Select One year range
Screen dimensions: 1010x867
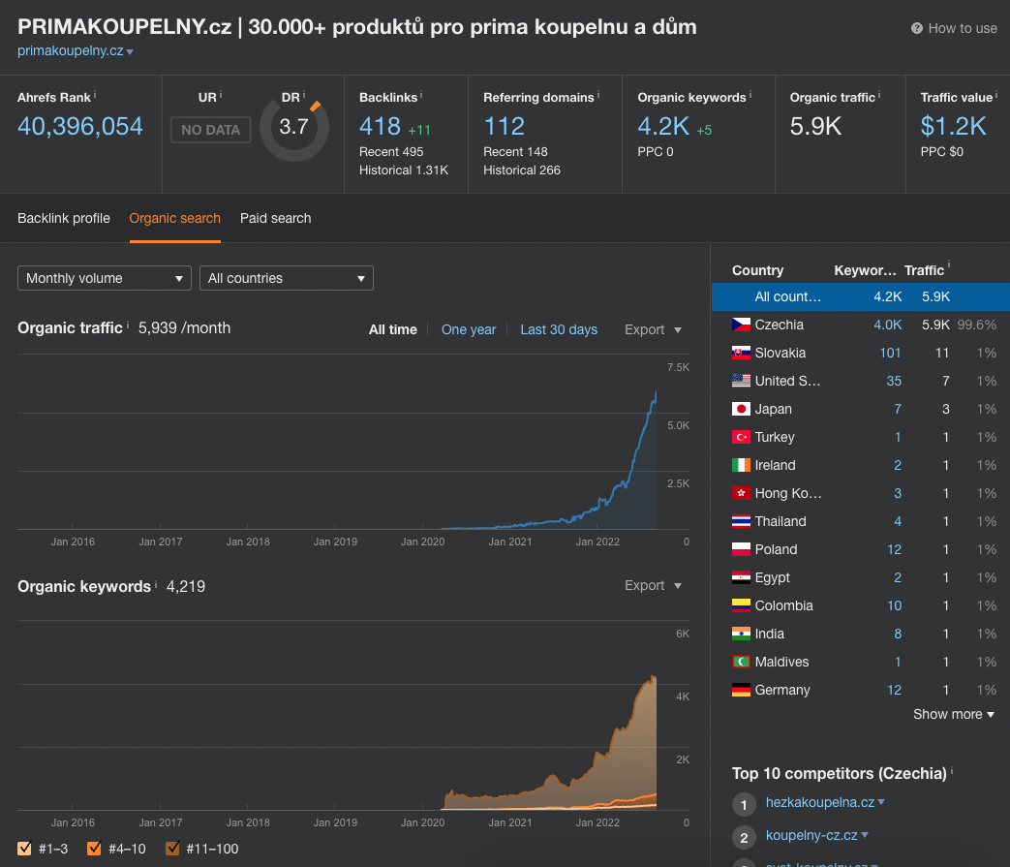pos(469,329)
